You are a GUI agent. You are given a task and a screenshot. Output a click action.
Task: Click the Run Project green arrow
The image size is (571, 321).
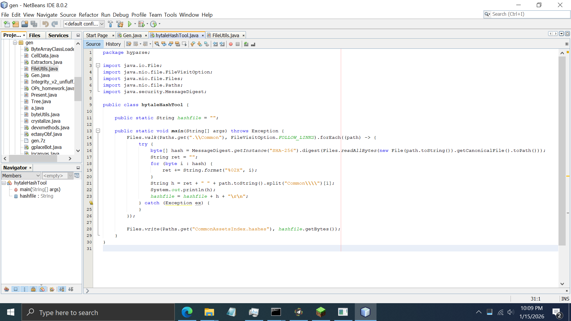pyautogui.click(x=130, y=24)
